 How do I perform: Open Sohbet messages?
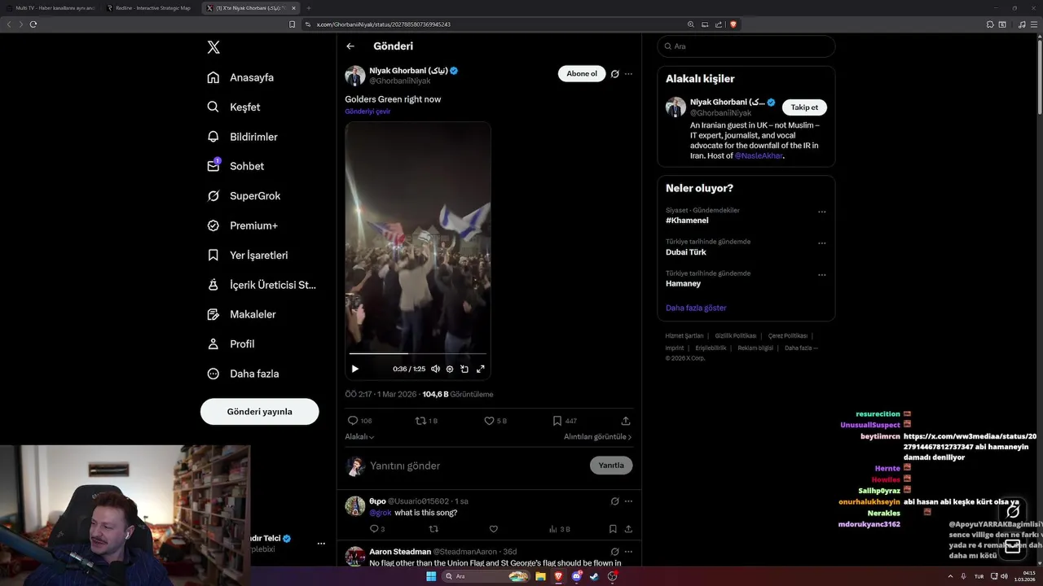pyautogui.click(x=235, y=166)
